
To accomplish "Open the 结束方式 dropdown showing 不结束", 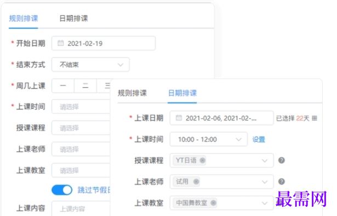I will click(90, 64).
